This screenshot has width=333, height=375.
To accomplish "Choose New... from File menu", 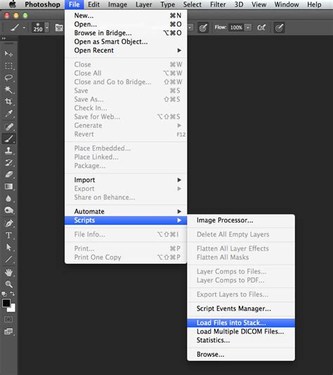I will (126, 15).
